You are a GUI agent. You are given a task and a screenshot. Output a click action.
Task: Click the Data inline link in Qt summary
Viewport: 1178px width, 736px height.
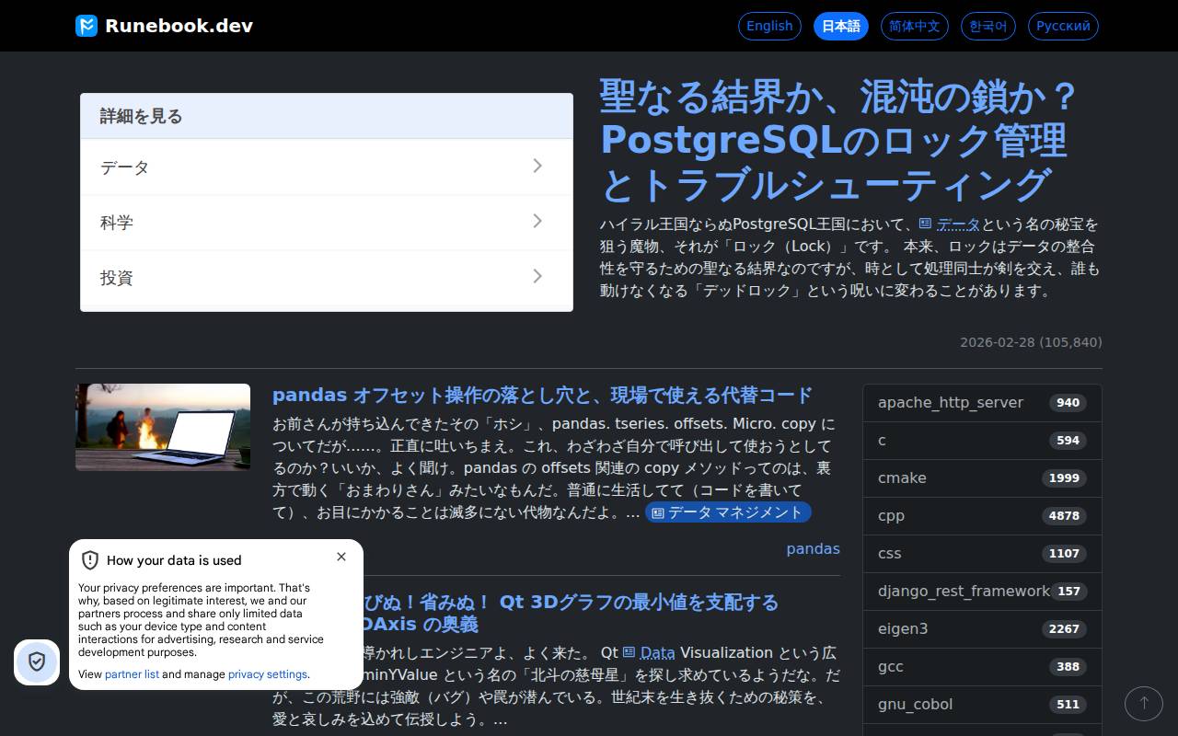[x=649, y=652]
